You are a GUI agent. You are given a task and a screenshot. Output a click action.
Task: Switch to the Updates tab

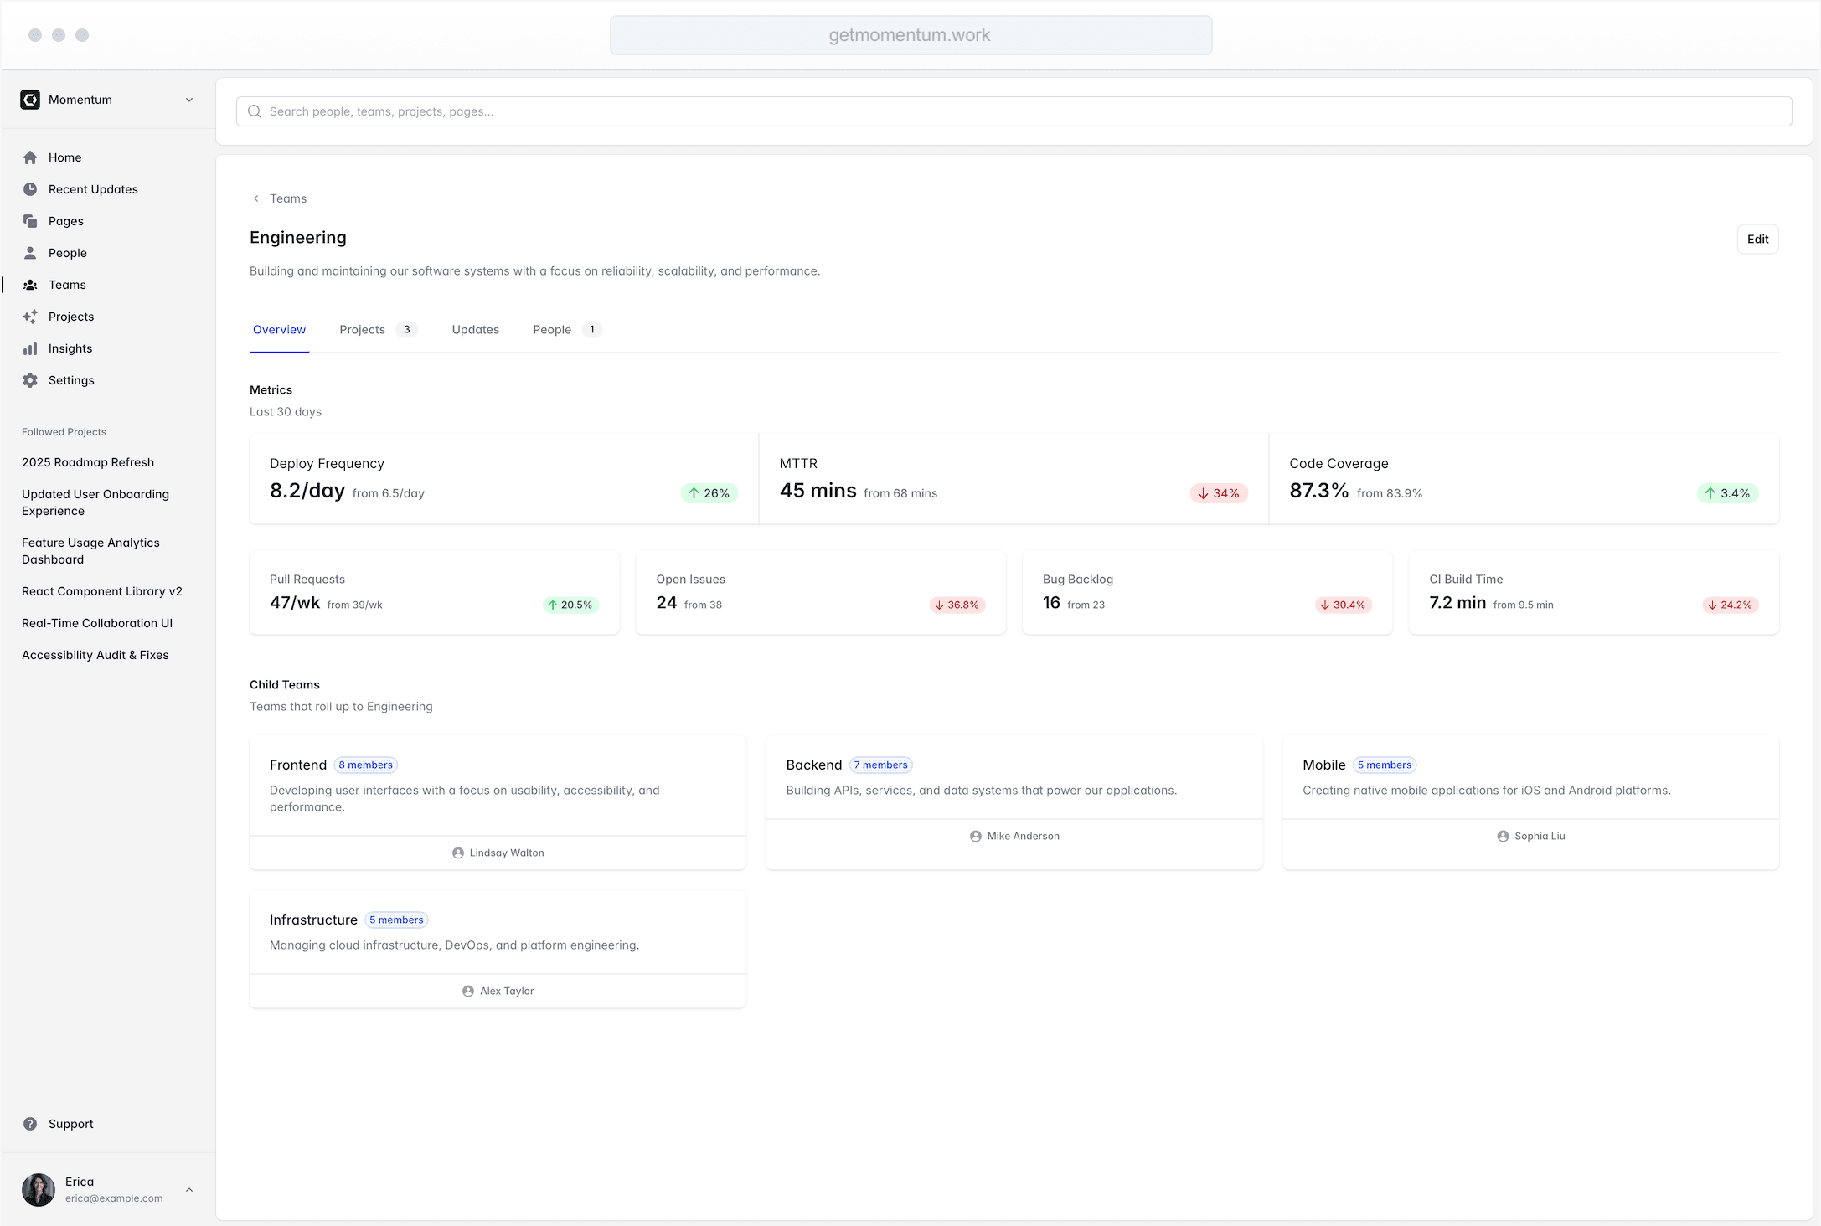click(475, 330)
